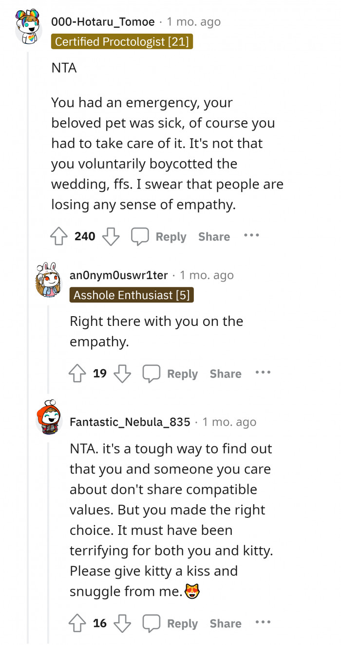Image resolution: width=341 pixels, height=645 pixels.
Task: Open more options on Fantastic_Nebula_835's comment
Action: click(x=263, y=622)
